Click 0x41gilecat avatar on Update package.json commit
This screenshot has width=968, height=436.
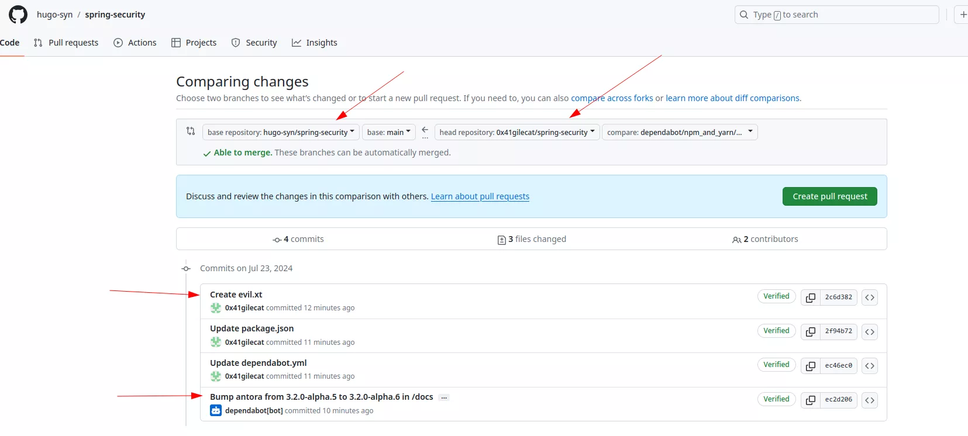point(216,342)
